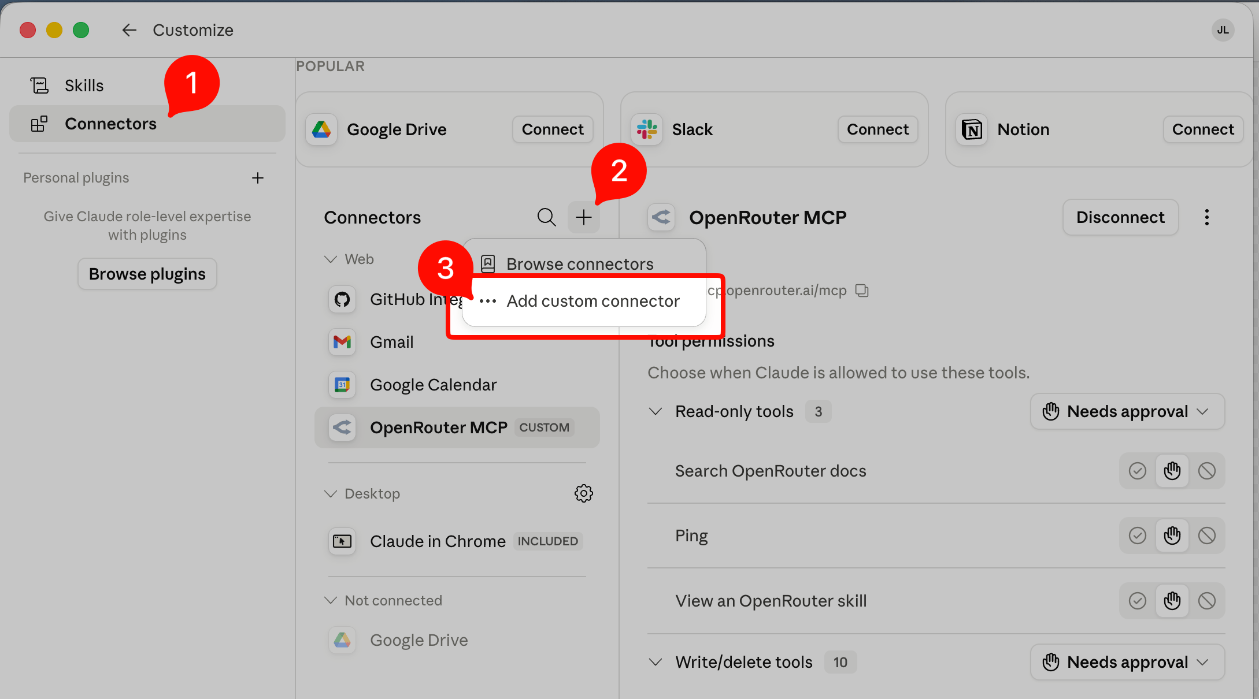The height and width of the screenshot is (699, 1259).
Task: Select the GitHub connector icon
Action: tap(342, 299)
